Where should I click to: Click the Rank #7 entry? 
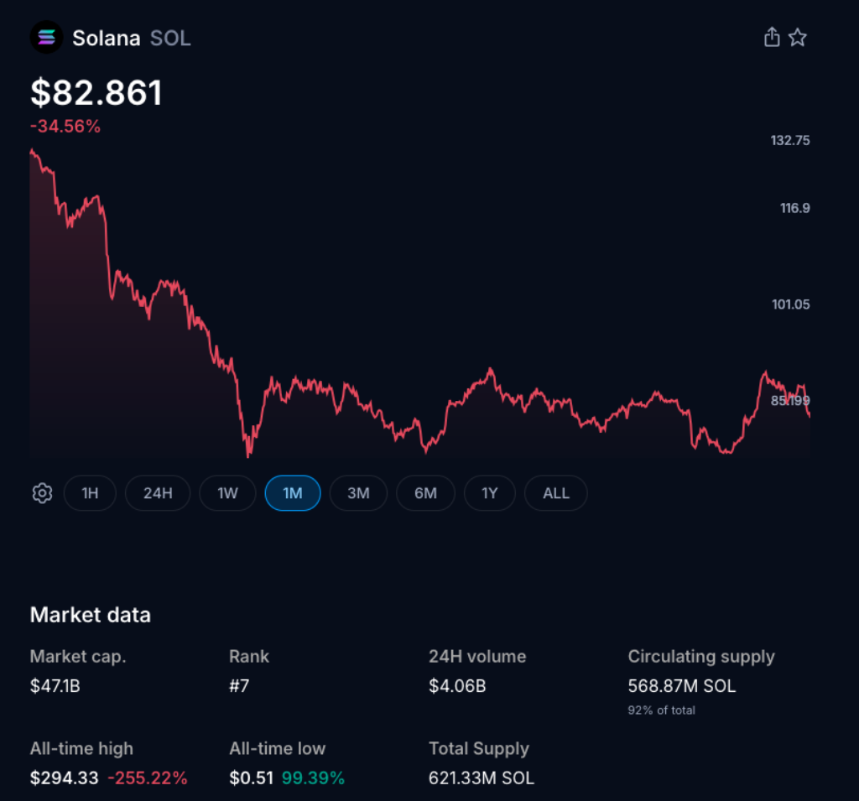(241, 685)
